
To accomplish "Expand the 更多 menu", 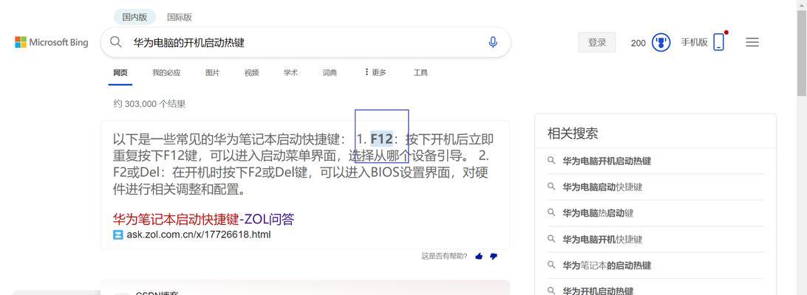I will point(375,72).
